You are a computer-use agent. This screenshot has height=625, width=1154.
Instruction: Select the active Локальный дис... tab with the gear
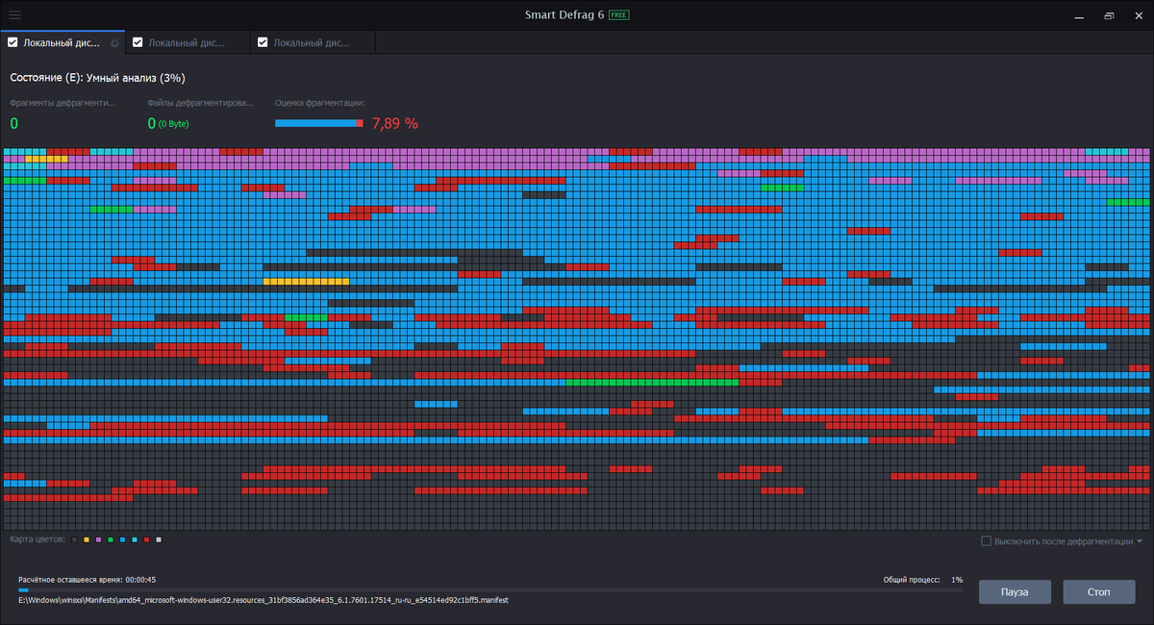pyautogui.click(x=63, y=42)
